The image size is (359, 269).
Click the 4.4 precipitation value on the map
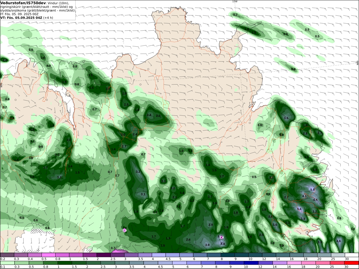click(x=315, y=200)
